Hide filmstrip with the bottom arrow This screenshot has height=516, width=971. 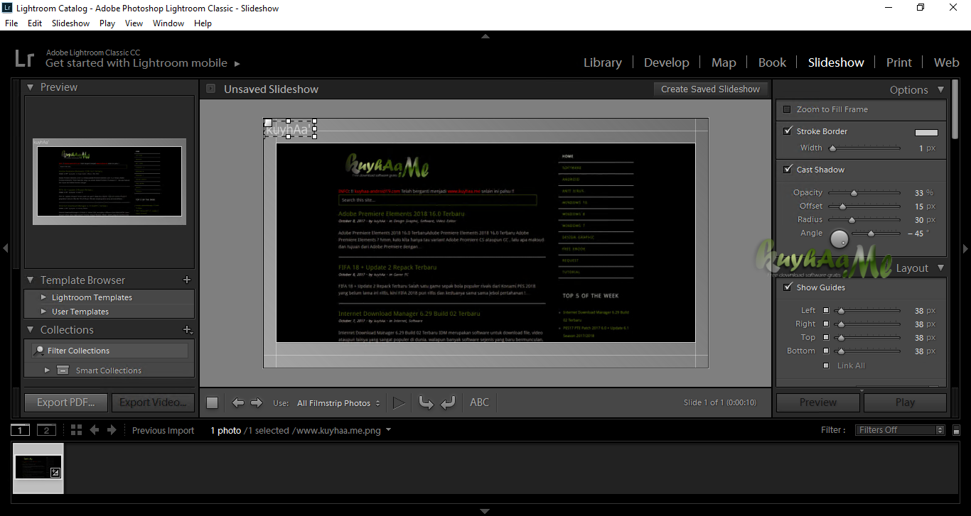click(485, 511)
